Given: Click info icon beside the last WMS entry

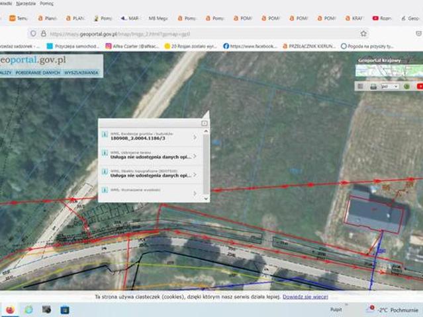Looking at the screenshot, I should tap(105, 192).
